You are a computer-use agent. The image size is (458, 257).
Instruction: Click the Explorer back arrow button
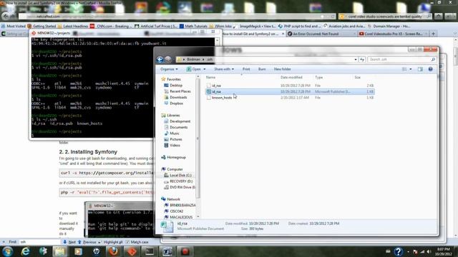[x=160, y=59]
